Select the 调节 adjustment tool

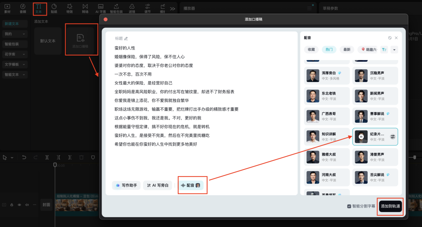[x=147, y=9]
